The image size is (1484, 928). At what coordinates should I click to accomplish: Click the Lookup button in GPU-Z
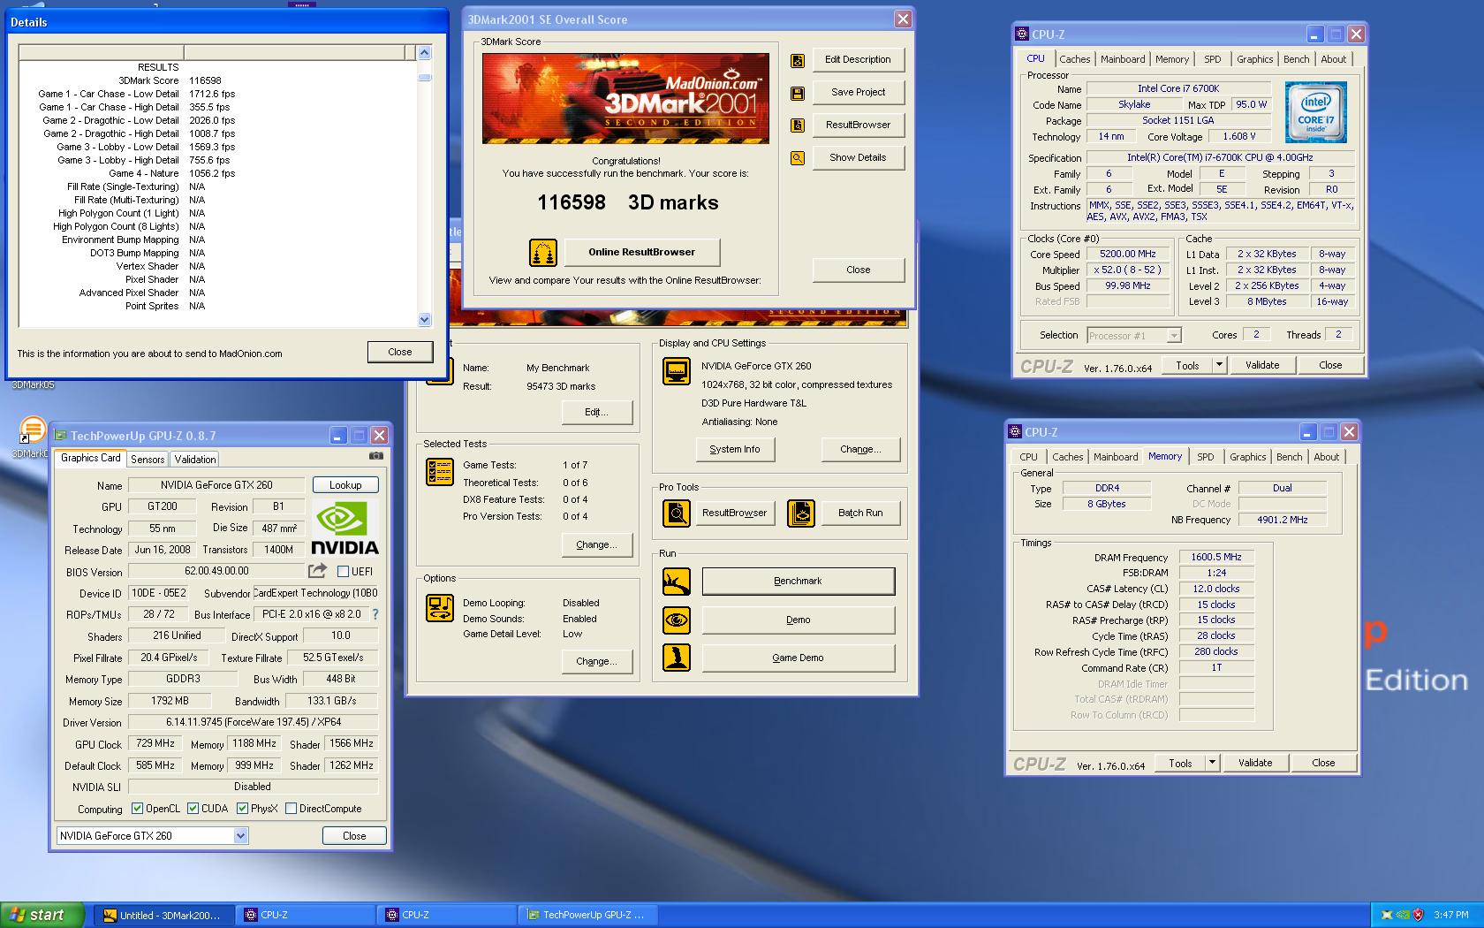[x=345, y=485]
